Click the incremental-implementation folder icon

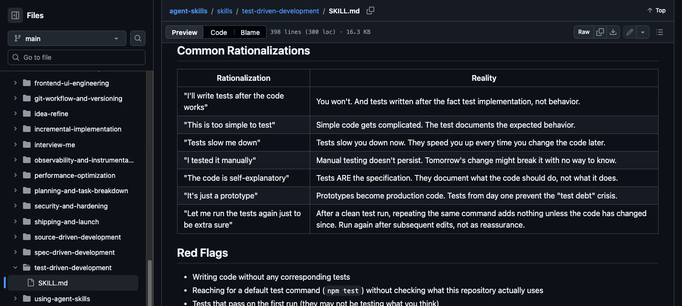coord(26,129)
